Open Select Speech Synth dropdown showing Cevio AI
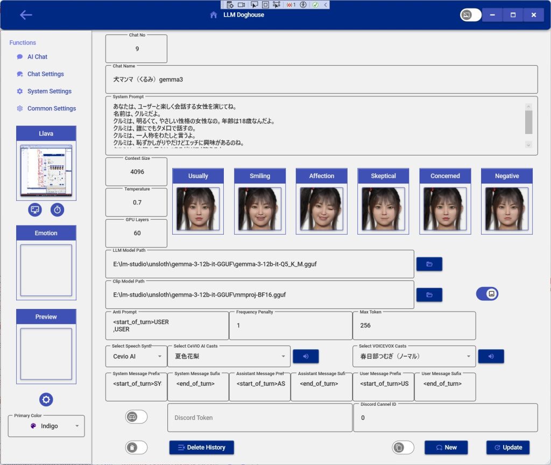The height and width of the screenshot is (465, 551). pos(136,356)
